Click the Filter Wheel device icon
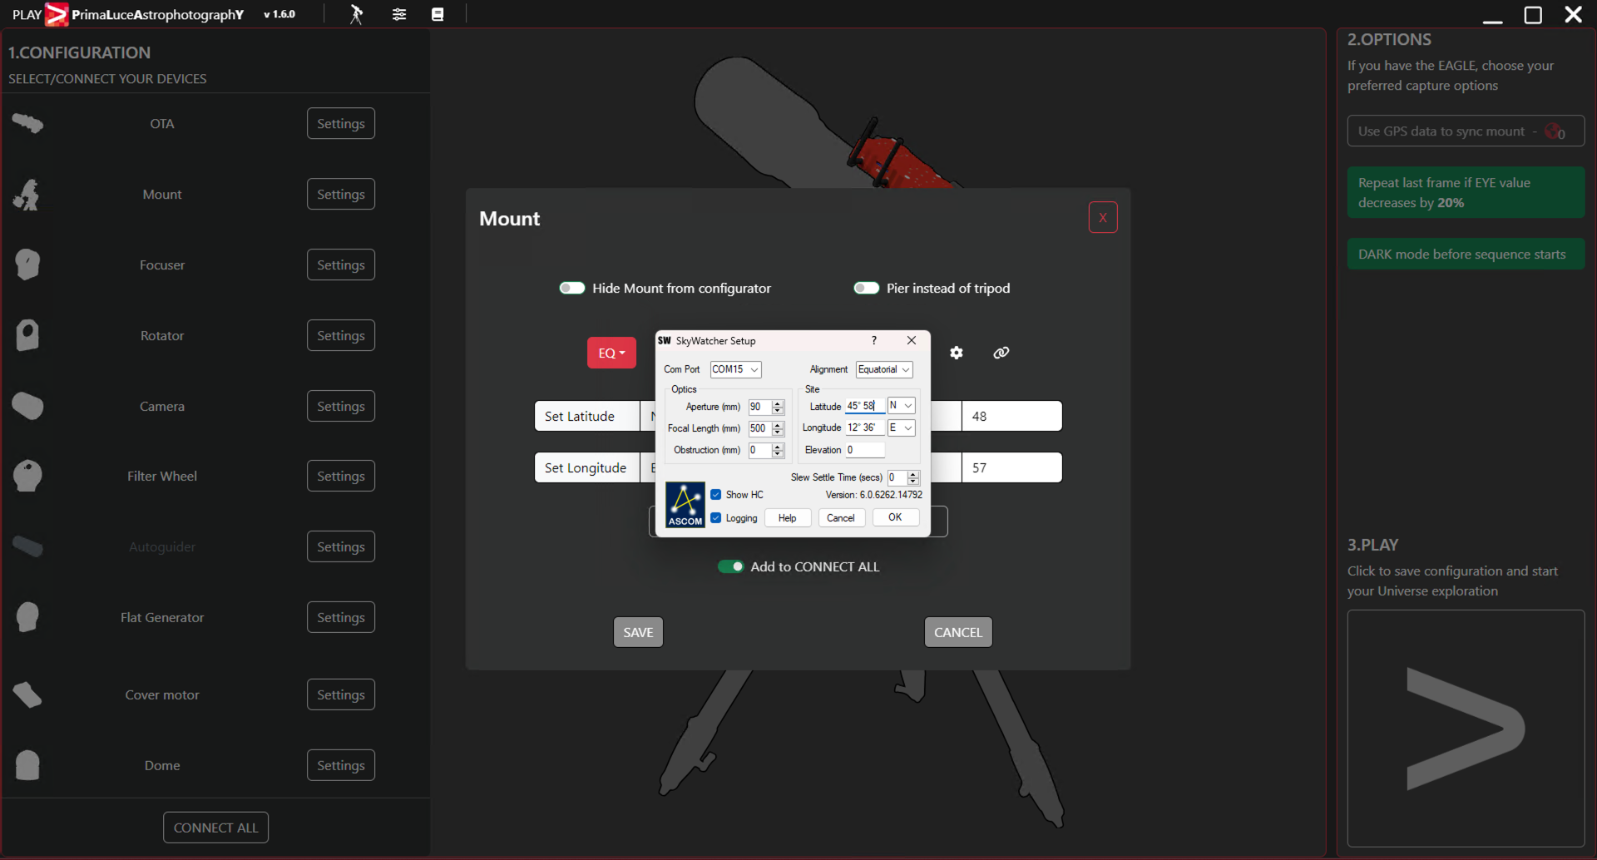Screen dimensions: 1597x860 27,476
